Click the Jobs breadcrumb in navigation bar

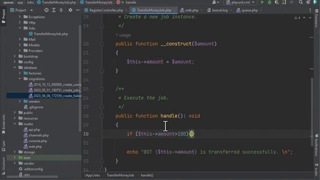click(30, 2)
